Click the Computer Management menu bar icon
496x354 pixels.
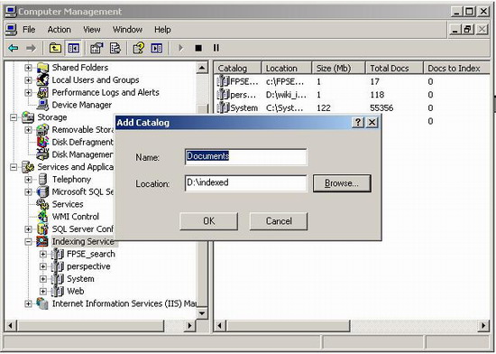[x=11, y=30]
